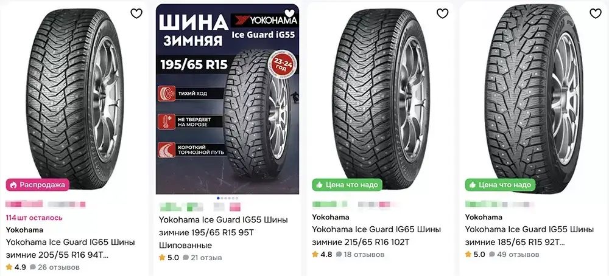Open 18 отзывов reviews on 215/65 R16 tire
Viewport: 609px width, 276px height.
click(360, 255)
